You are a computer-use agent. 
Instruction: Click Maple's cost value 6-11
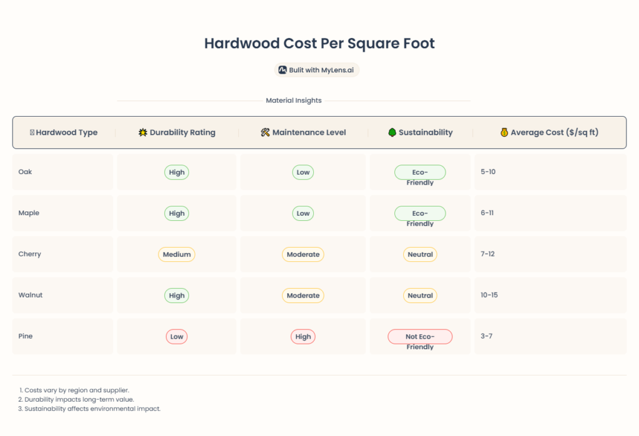[x=487, y=213]
